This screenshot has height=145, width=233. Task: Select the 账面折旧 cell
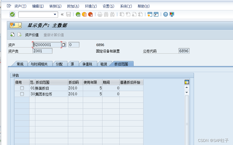(52, 88)
